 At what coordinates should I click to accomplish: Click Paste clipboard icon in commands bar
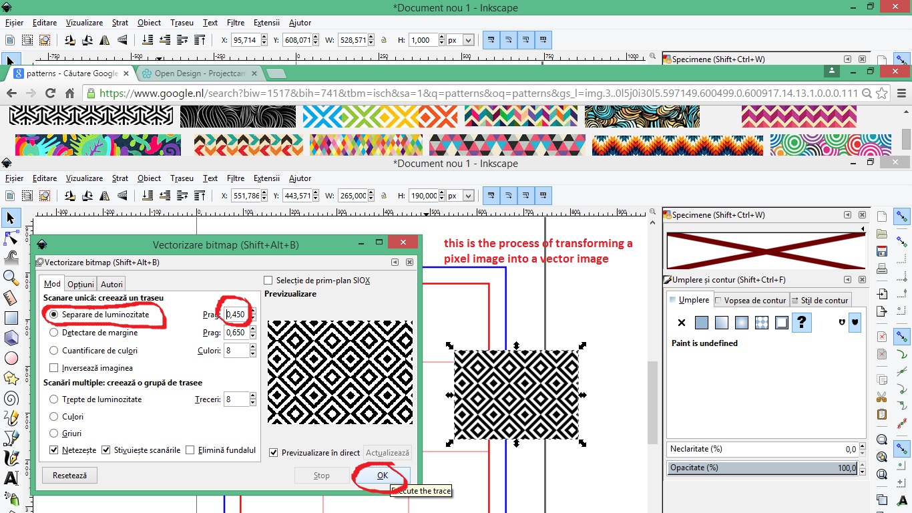tap(882, 414)
